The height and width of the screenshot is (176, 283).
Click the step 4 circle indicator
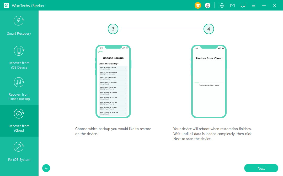[x=209, y=29]
